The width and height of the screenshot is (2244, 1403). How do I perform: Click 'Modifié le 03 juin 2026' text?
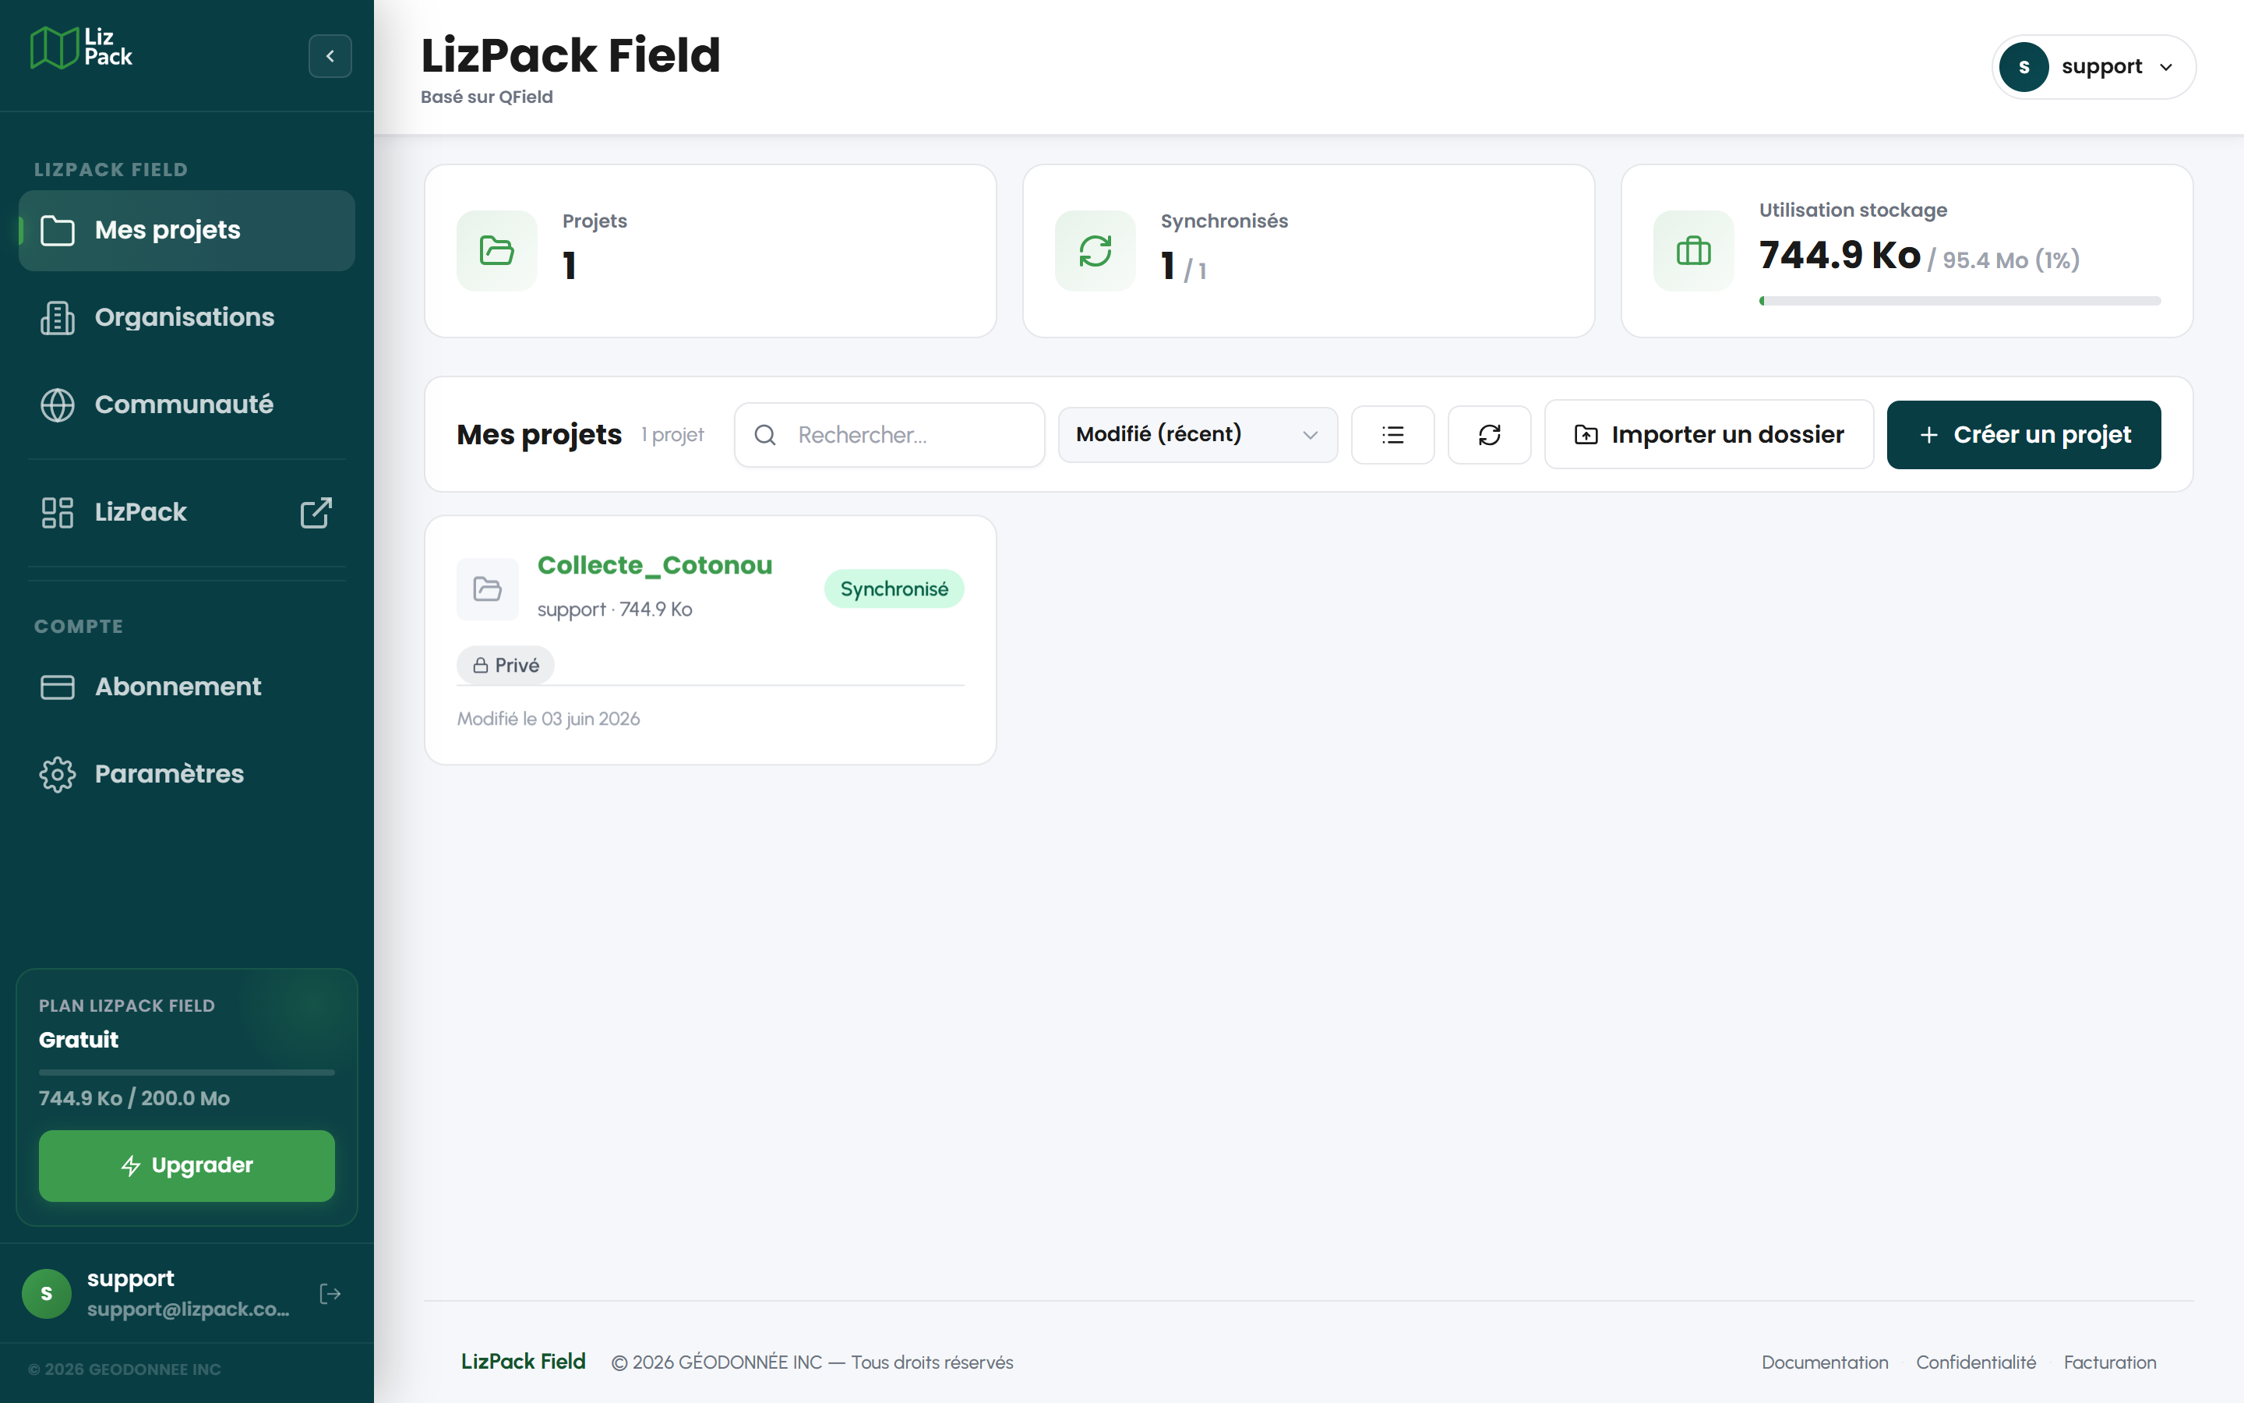click(x=548, y=718)
